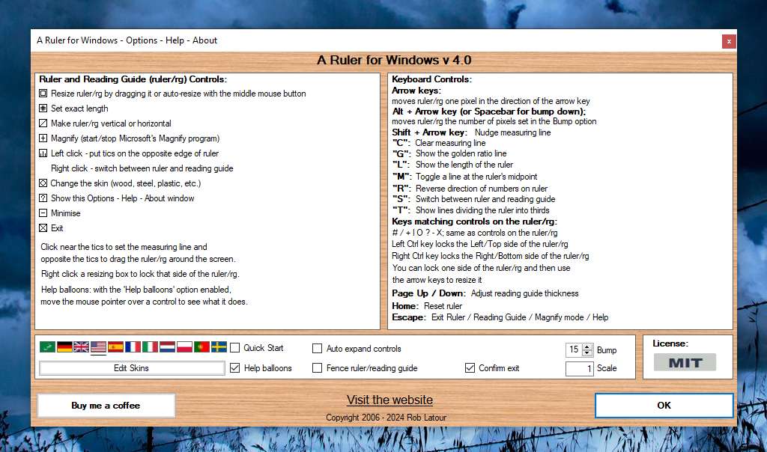Click "Show lines dividing the ruler into thirds"
The height and width of the screenshot is (452, 767).
(482, 210)
